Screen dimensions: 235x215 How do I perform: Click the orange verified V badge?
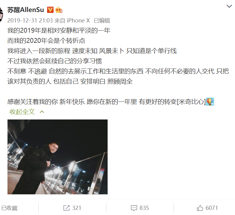[50, 10]
